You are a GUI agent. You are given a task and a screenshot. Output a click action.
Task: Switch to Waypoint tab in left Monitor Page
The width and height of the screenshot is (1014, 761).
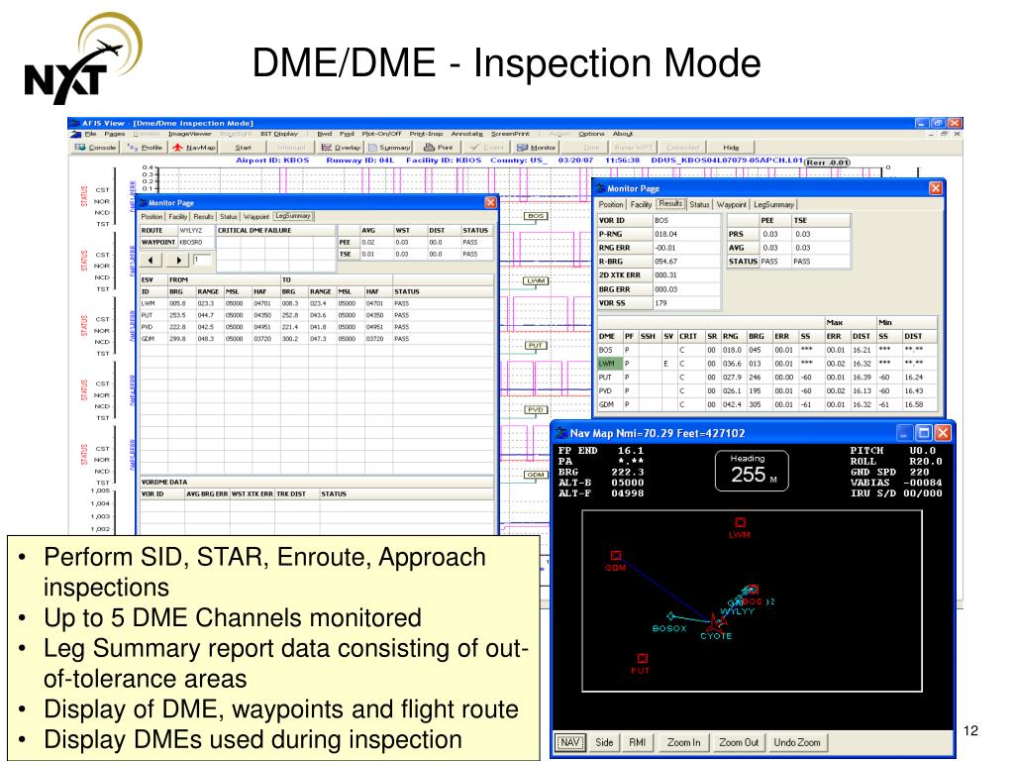[256, 217]
